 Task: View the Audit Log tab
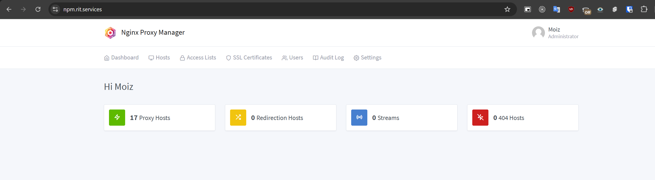pyautogui.click(x=328, y=58)
